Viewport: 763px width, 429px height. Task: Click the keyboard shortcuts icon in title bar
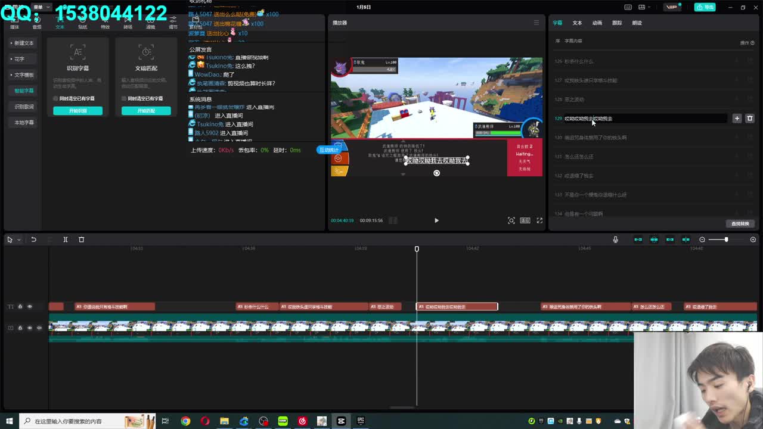[628, 7]
